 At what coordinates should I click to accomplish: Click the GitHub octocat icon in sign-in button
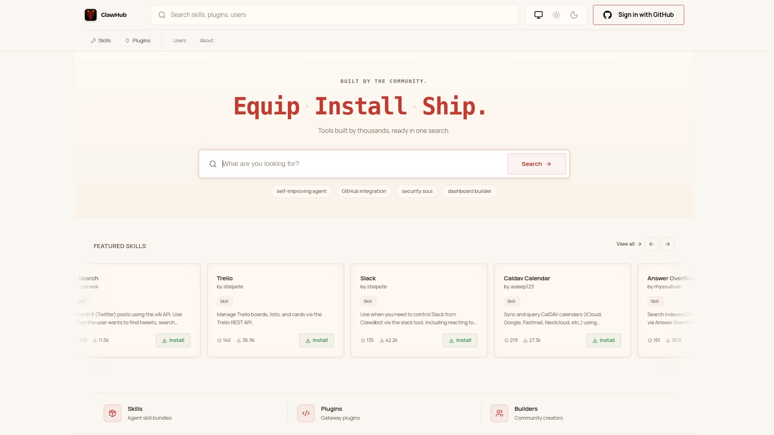[608, 15]
